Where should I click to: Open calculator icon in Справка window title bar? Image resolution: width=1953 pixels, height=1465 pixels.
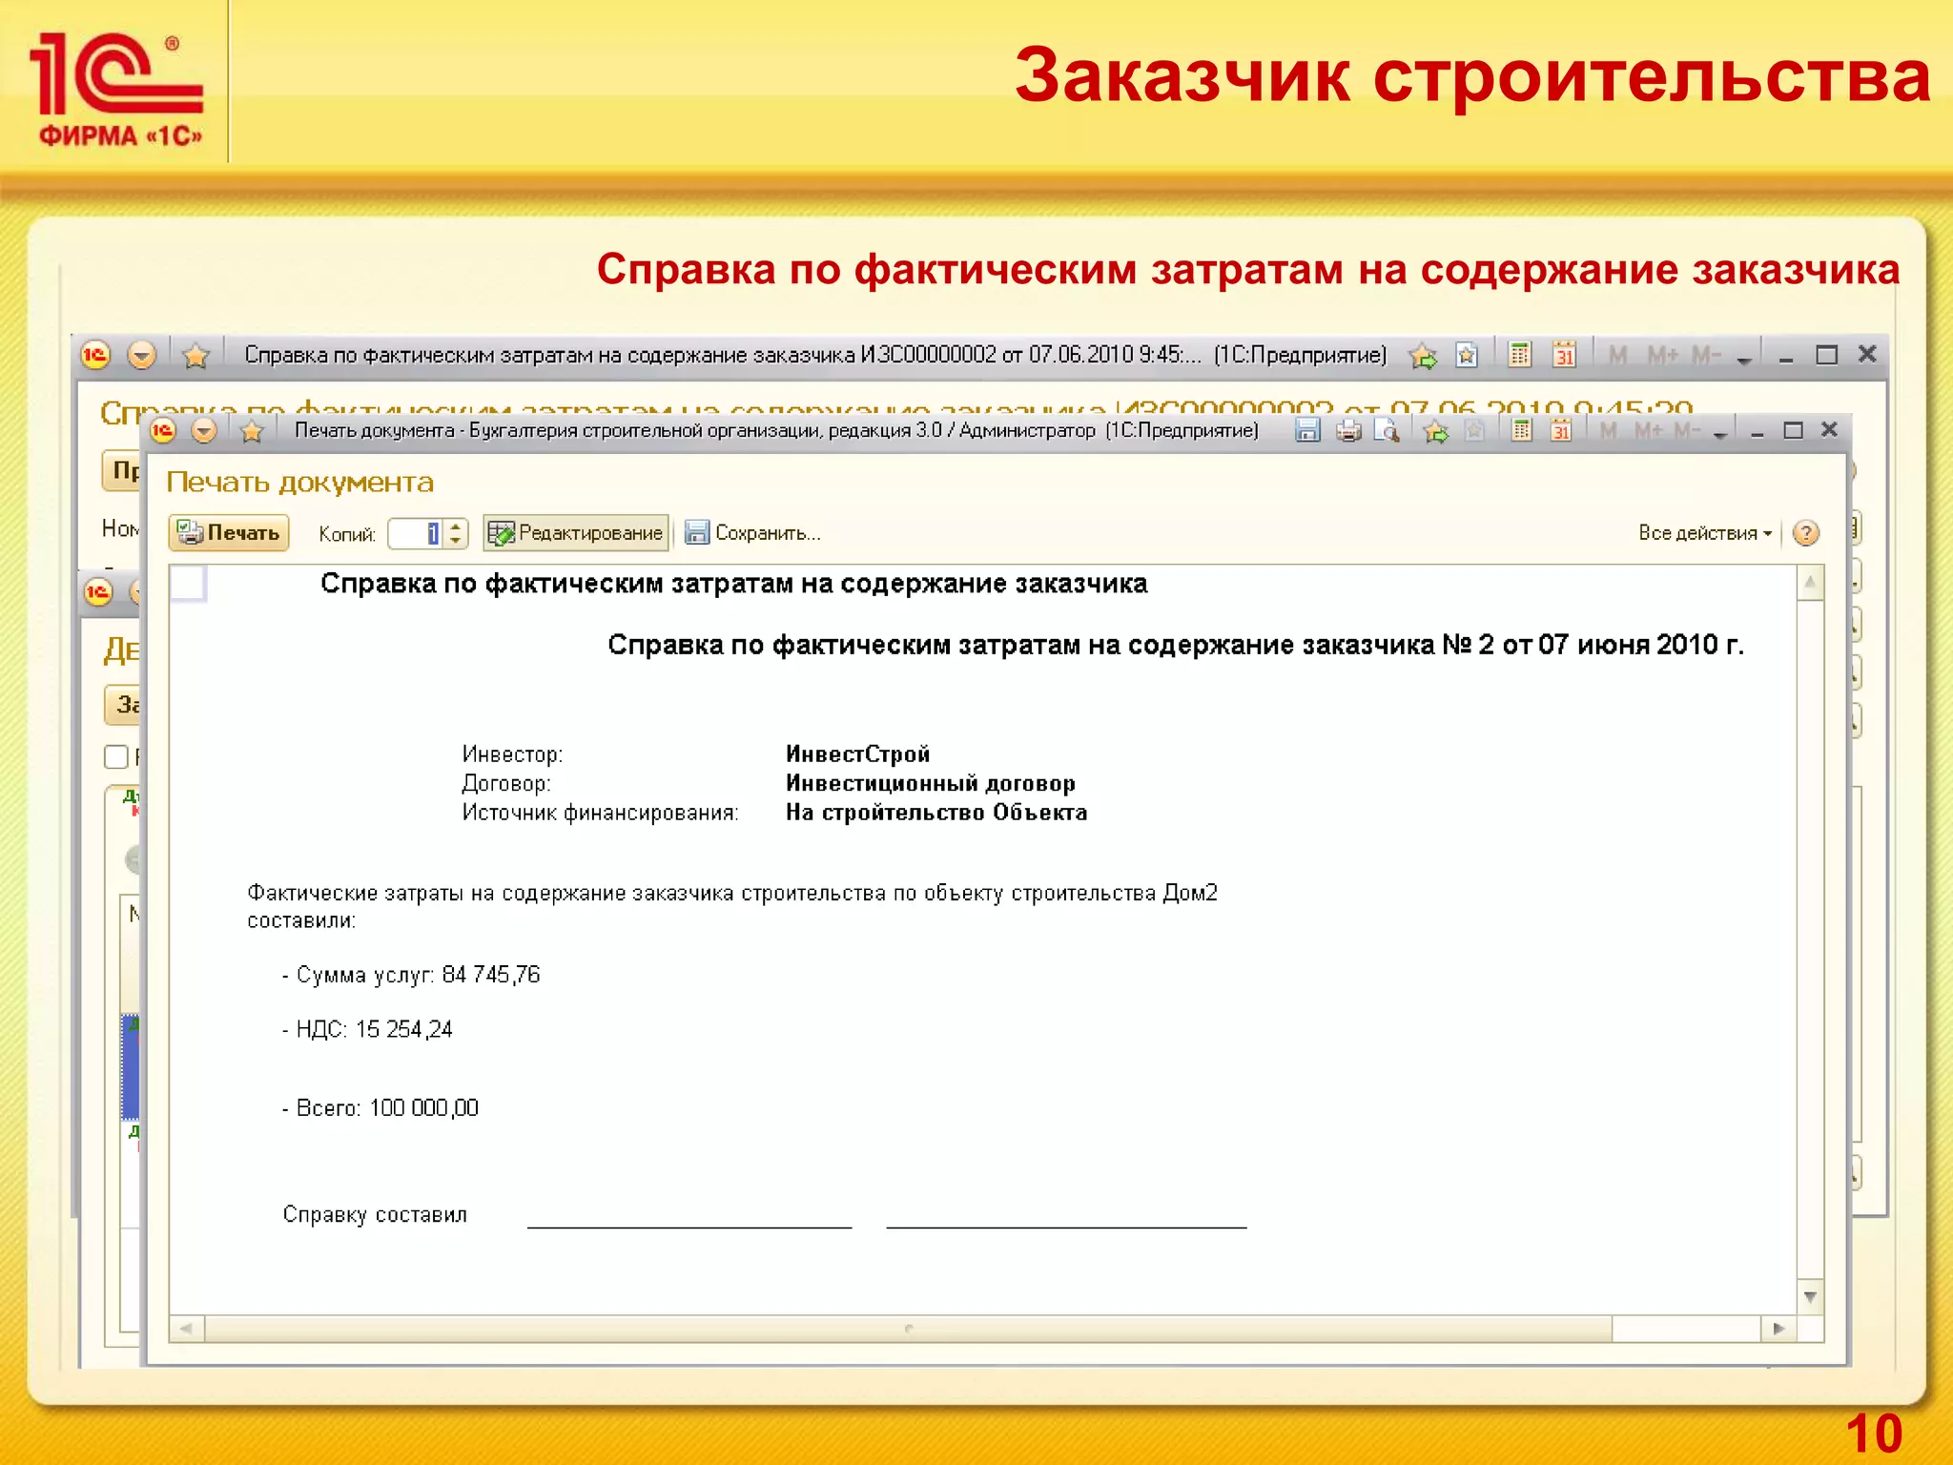[x=1520, y=356]
